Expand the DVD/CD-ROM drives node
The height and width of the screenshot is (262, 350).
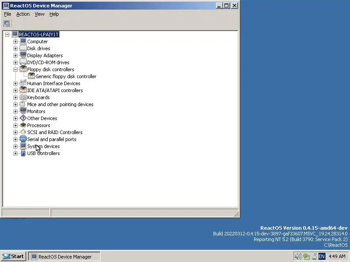click(15, 62)
